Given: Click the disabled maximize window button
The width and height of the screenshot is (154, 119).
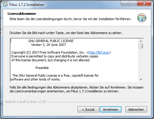Looking at the screenshot, I should pyautogui.click(x=133, y=4).
